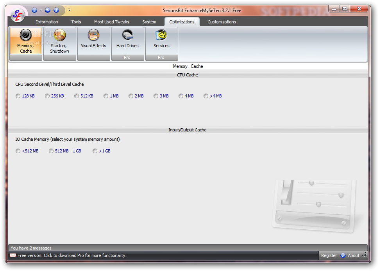Open the Most Used Tweaks tab

[x=112, y=22]
